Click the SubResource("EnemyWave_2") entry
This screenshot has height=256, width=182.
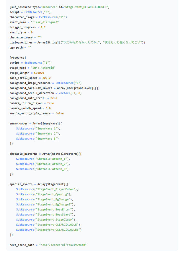click(38, 133)
